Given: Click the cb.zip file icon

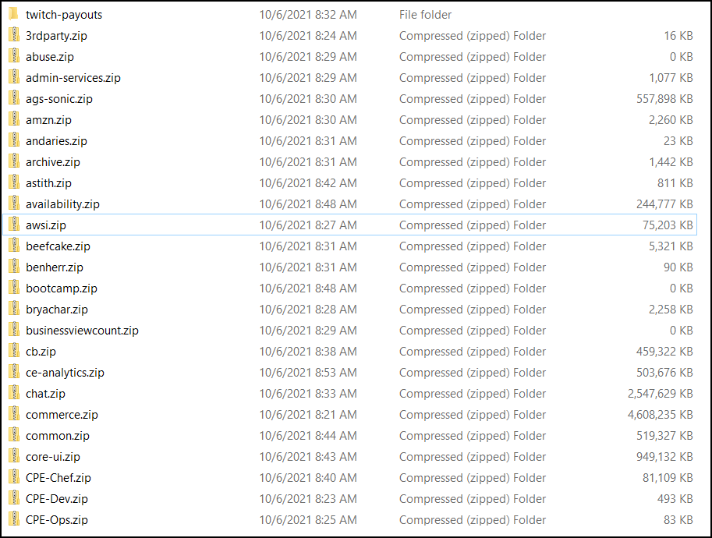Looking at the screenshot, I should point(14,351).
